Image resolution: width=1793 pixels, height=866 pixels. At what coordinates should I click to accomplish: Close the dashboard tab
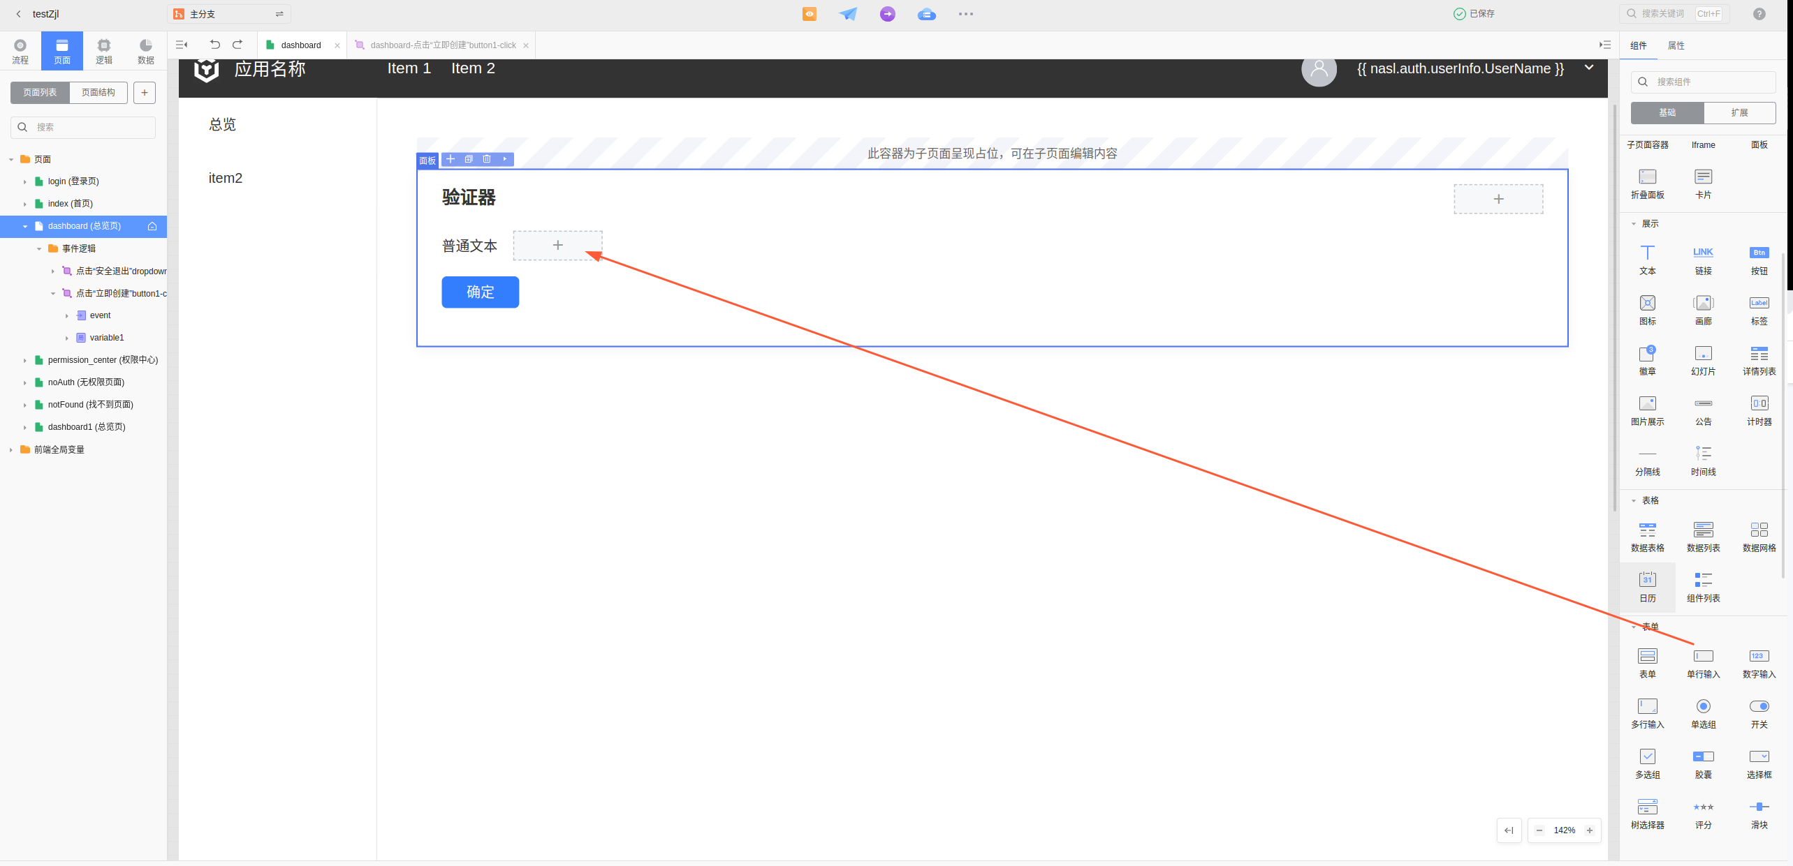337,45
